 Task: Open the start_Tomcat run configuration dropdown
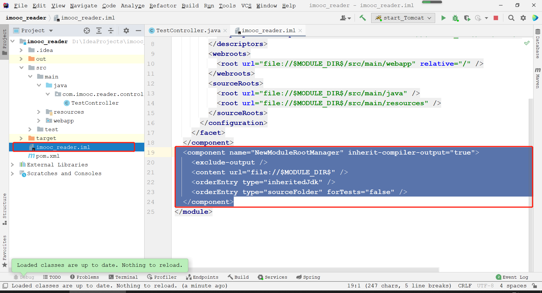click(x=403, y=18)
